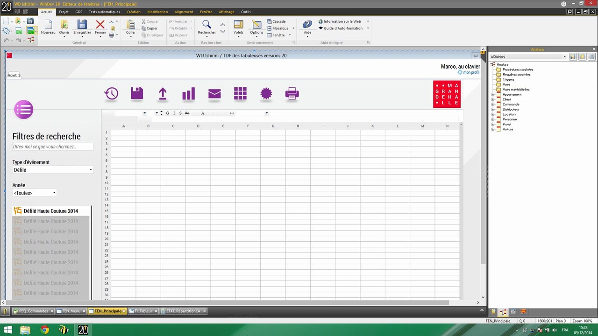The height and width of the screenshot is (336, 598).
Task: Switch to the Création ribbon tab
Action: 134,12
